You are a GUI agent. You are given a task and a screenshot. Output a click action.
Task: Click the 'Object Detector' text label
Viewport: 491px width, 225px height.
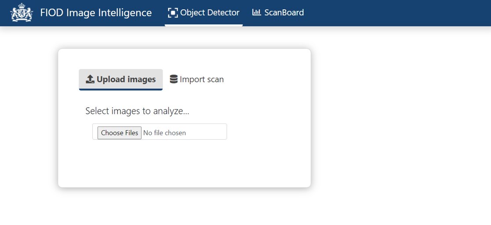pyautogui.click(x=210, y=12)
